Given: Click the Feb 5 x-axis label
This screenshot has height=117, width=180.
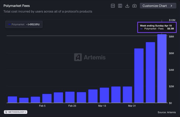Looking at the screenshot, I should [x=42, y=106].
